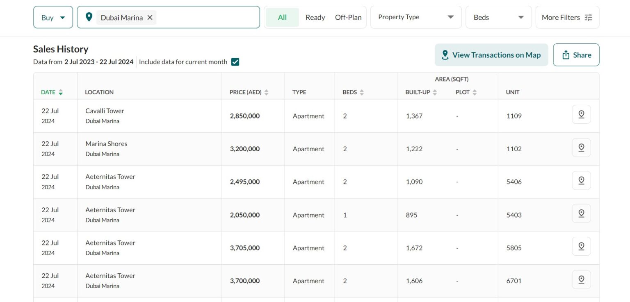
Task: Click the map pin icon for unit 6701
Action: pyautogui.click(x=581, y=279)
